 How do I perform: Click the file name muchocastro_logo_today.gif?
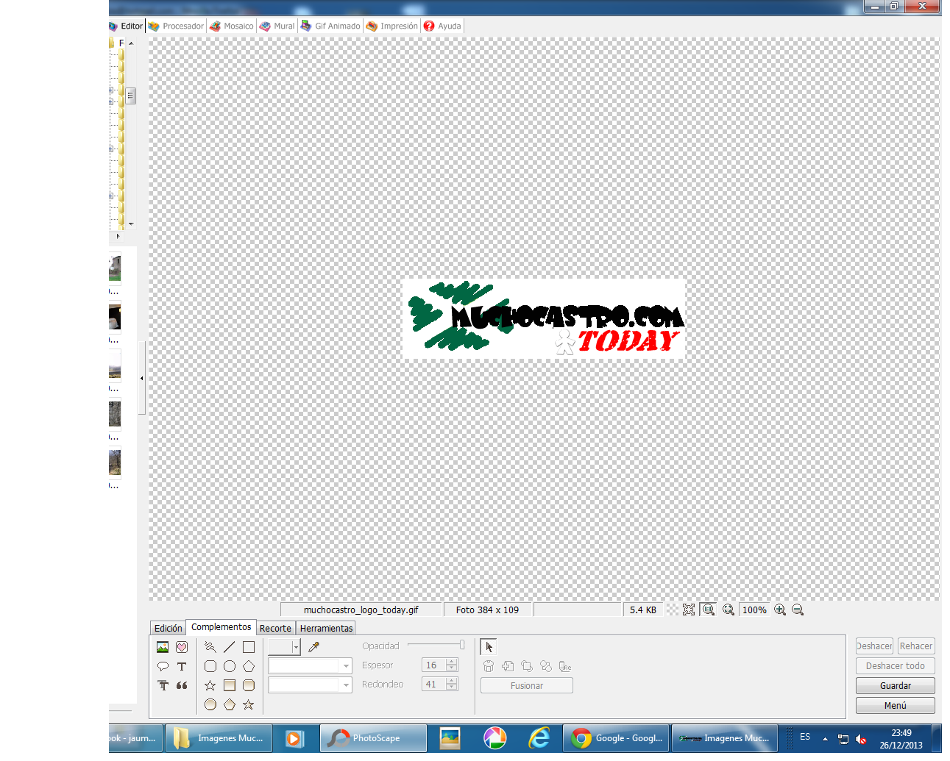361,610
